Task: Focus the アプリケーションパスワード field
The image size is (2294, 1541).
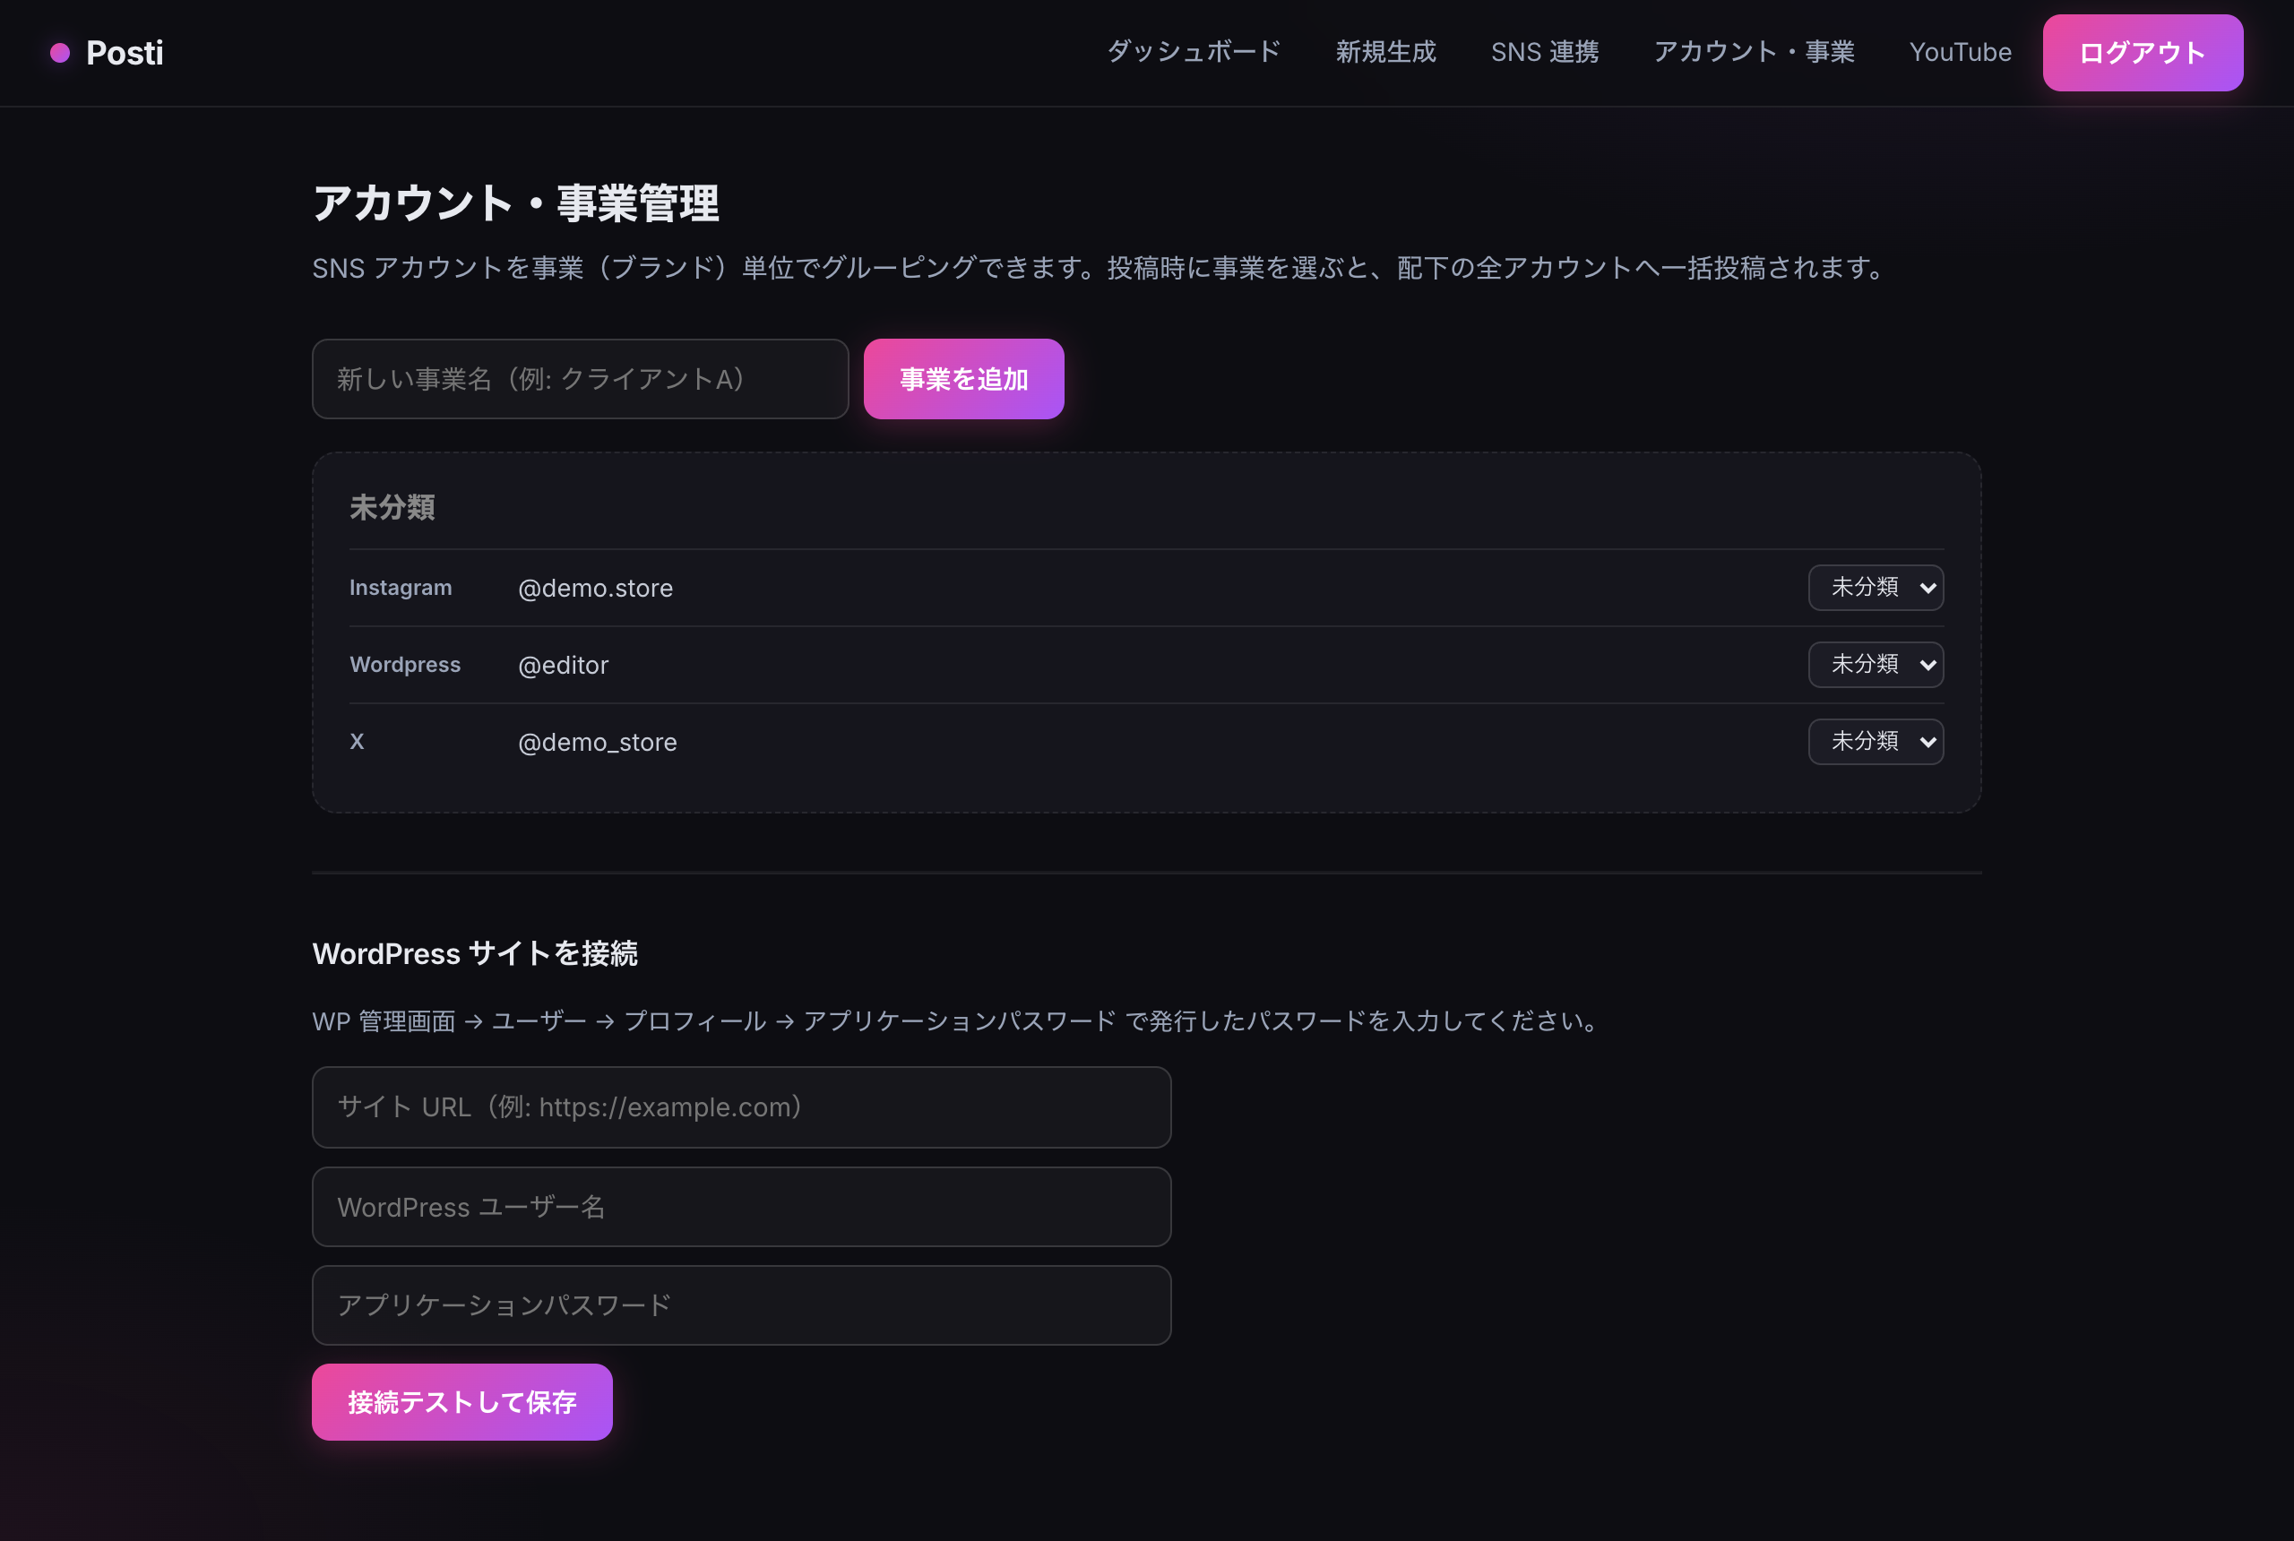Action: [741, 1305]
